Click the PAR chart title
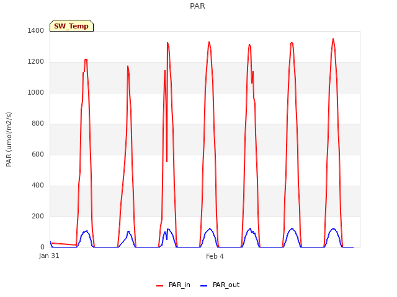 click(197, 6)
